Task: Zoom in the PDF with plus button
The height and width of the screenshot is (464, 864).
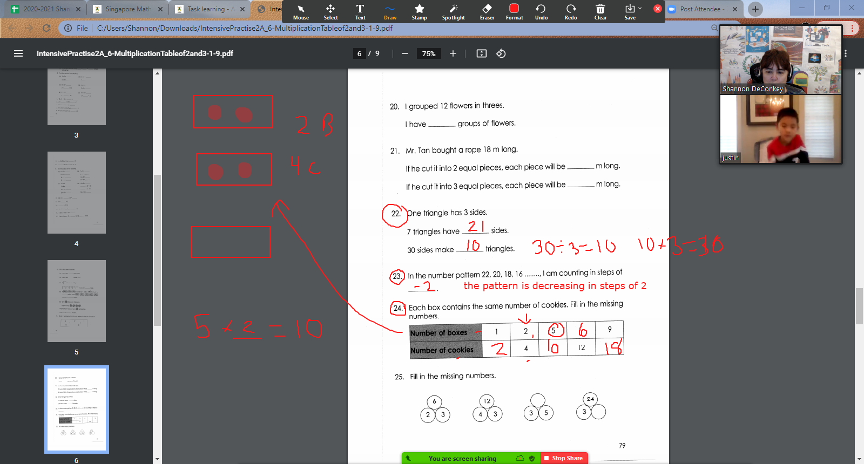Action: (453, 53)
